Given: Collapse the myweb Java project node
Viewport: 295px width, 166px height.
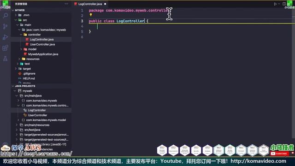Looking at the screenshot, I should (x=15, y=91).
